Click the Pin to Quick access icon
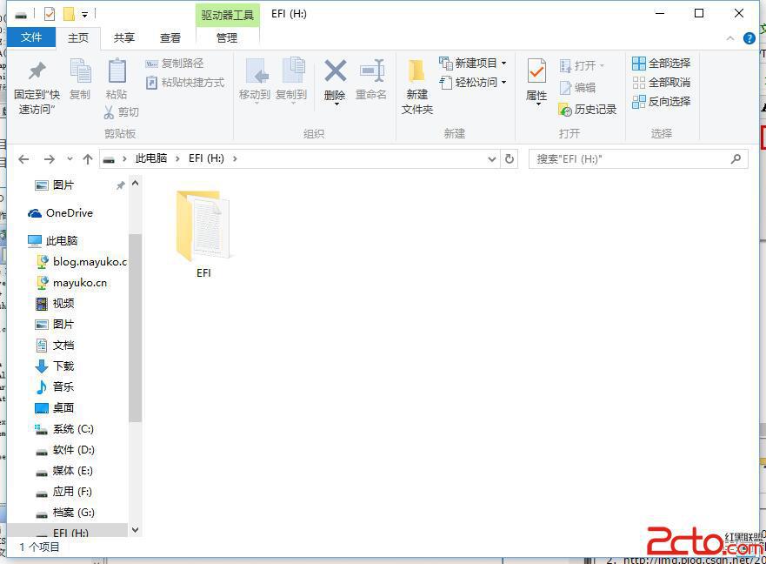Screen dimensions: 766x564 [37, 71]
